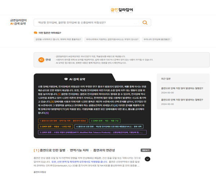Click the 원문보기 button on the first result

pos(145,150)
